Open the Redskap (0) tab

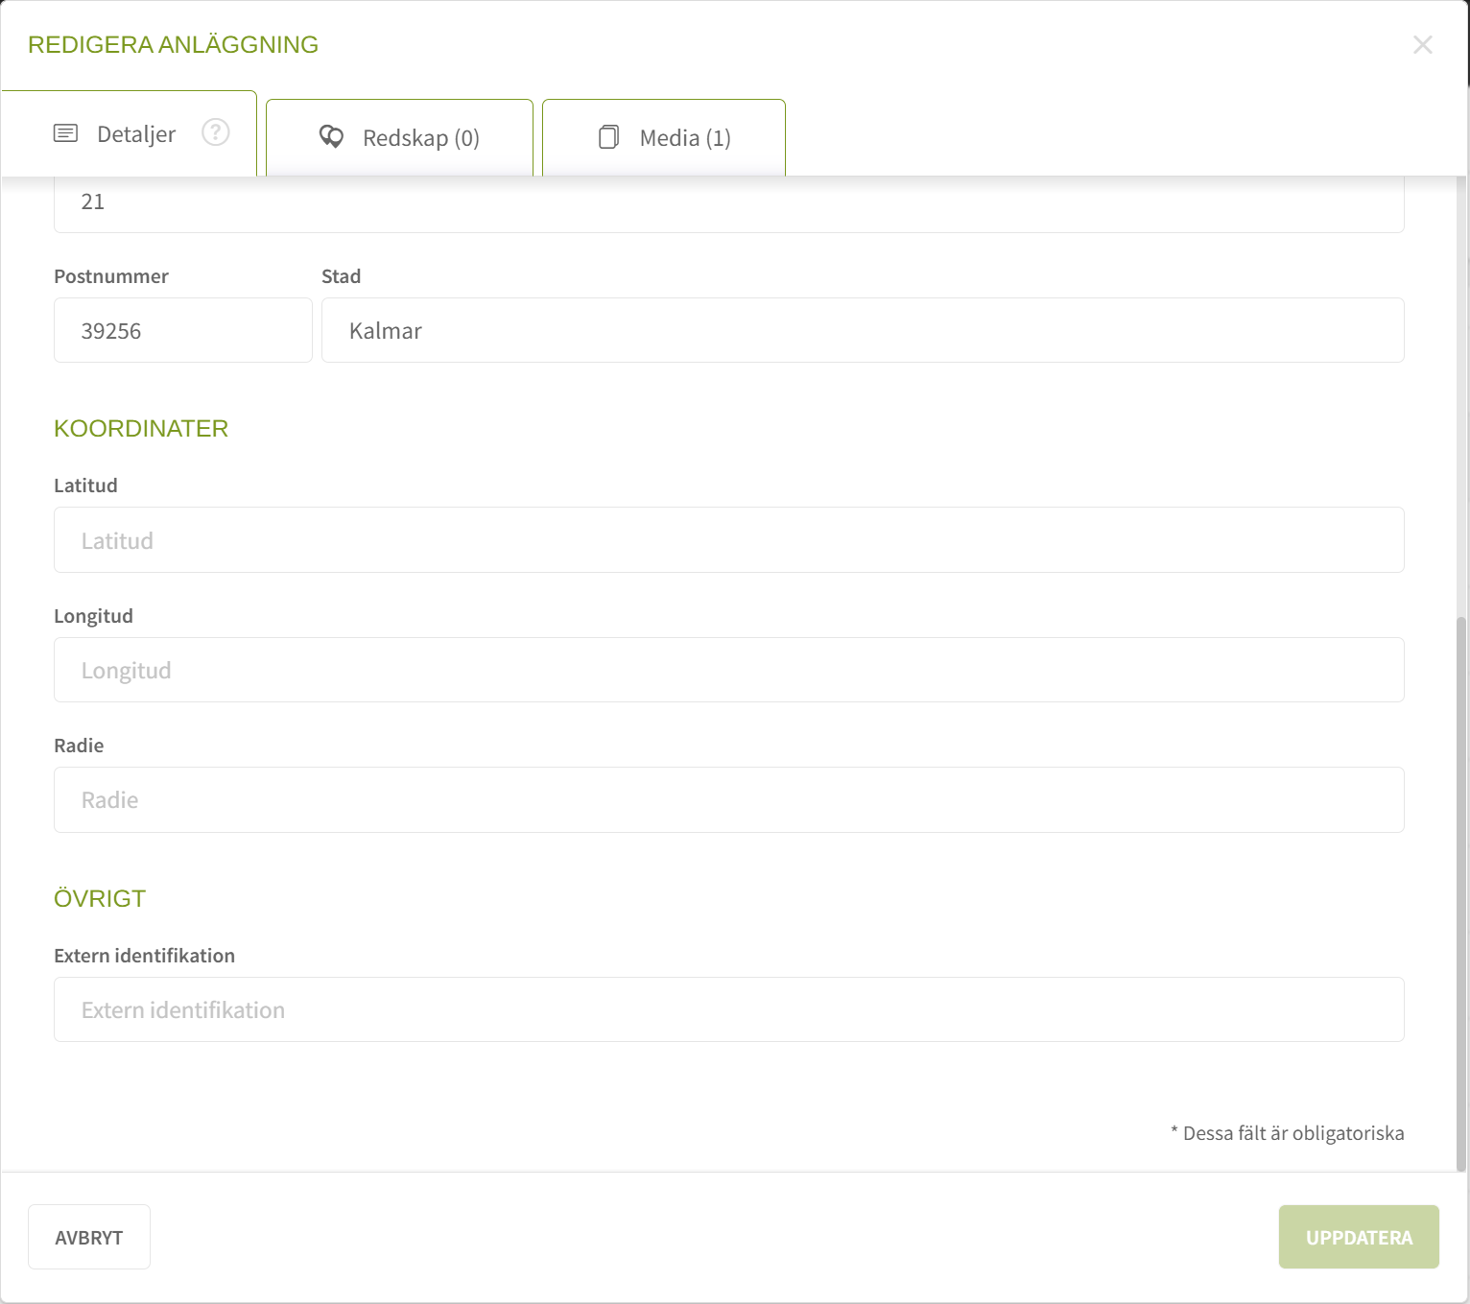coord(420,138)
